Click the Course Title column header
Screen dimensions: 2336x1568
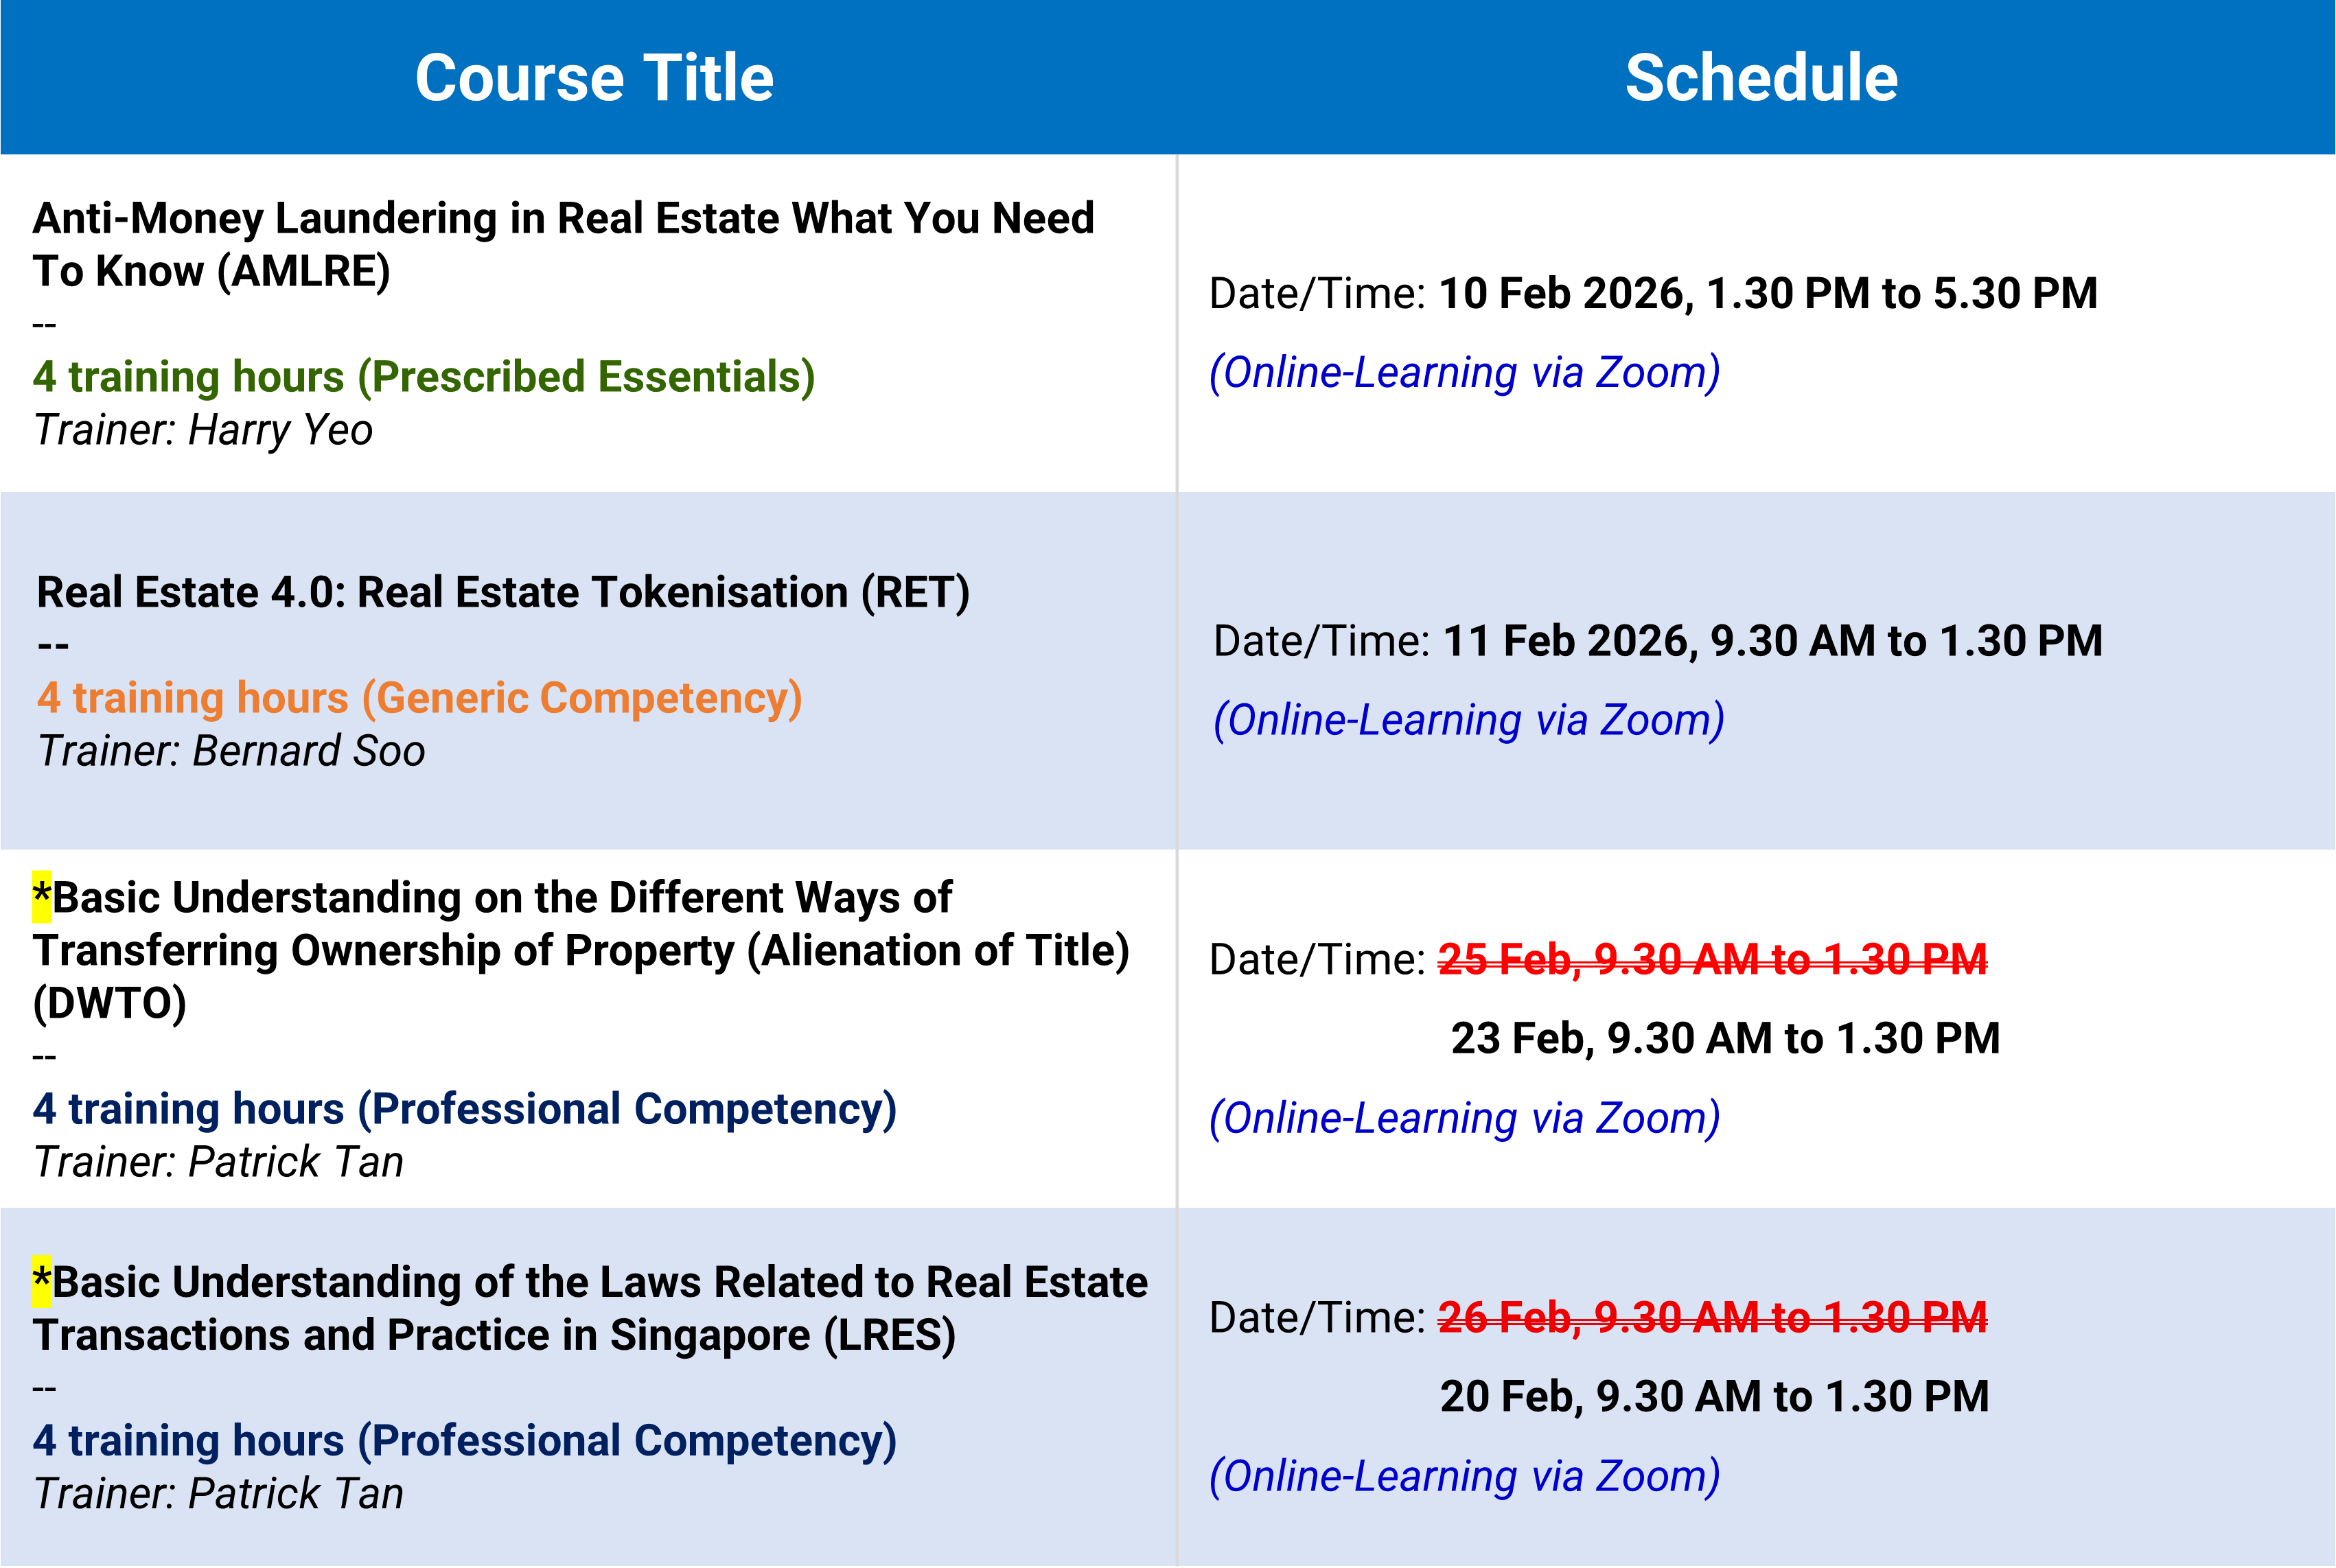coord(594,78)
